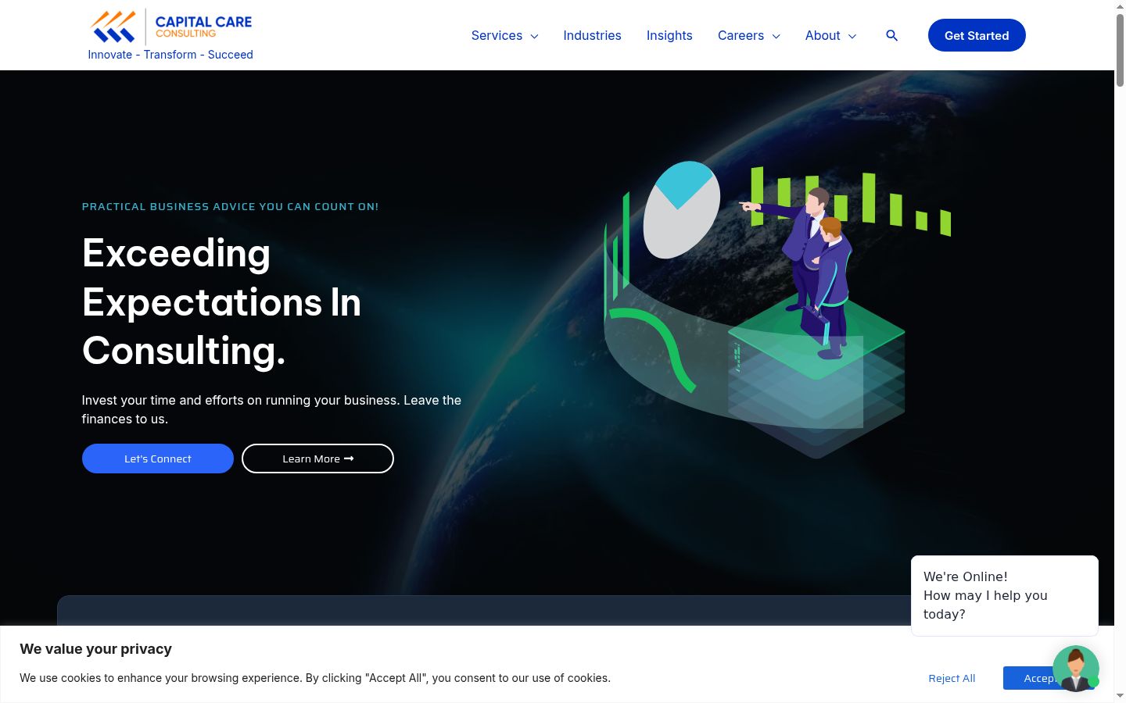Expand the Careers menu chevron
This screenshot has width=1126, height=703.
pos(776,36)
